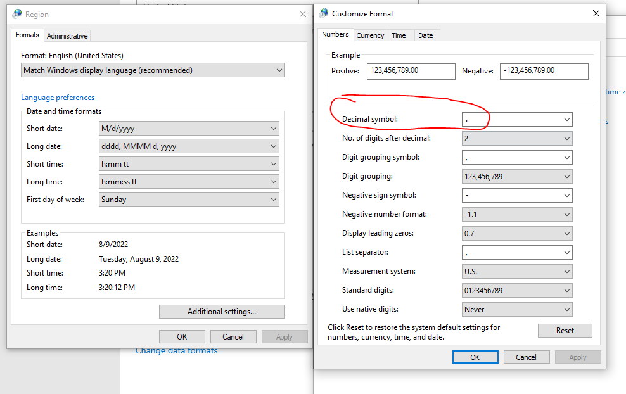Open the Negative number format dropdown

[x=517, y=214]
